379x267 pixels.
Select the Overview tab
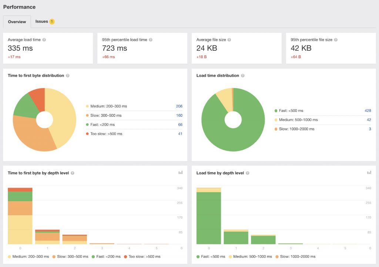[x=17, y=22]
